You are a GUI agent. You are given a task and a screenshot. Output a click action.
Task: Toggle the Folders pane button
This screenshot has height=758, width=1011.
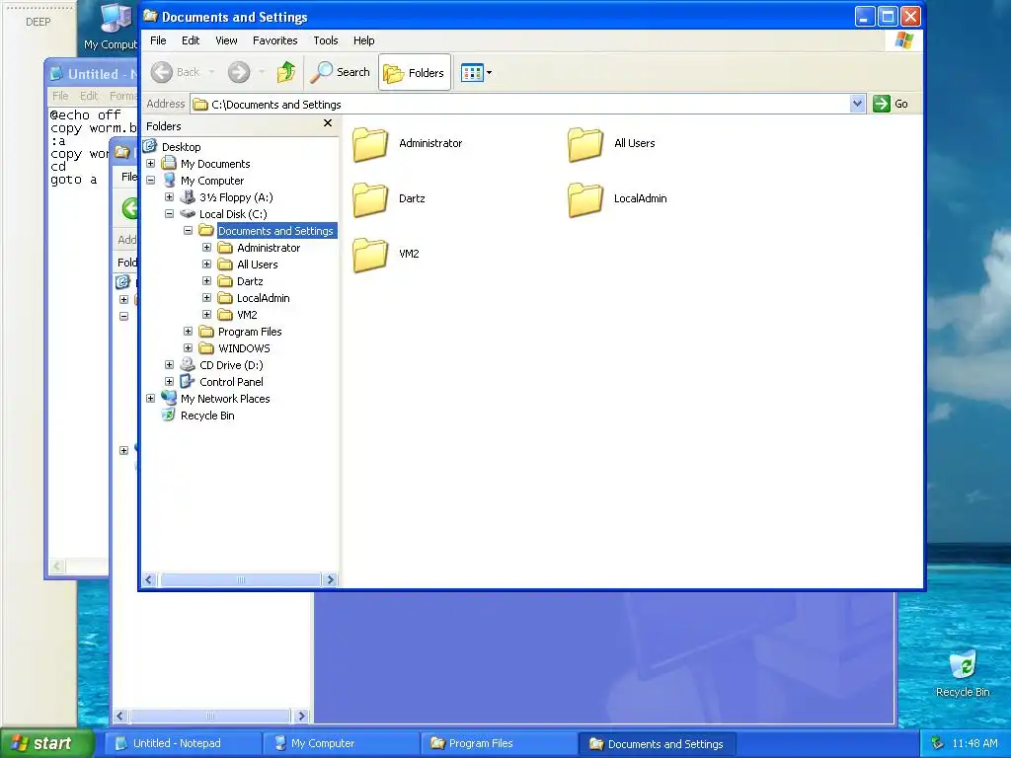click(x=414, y=72)
